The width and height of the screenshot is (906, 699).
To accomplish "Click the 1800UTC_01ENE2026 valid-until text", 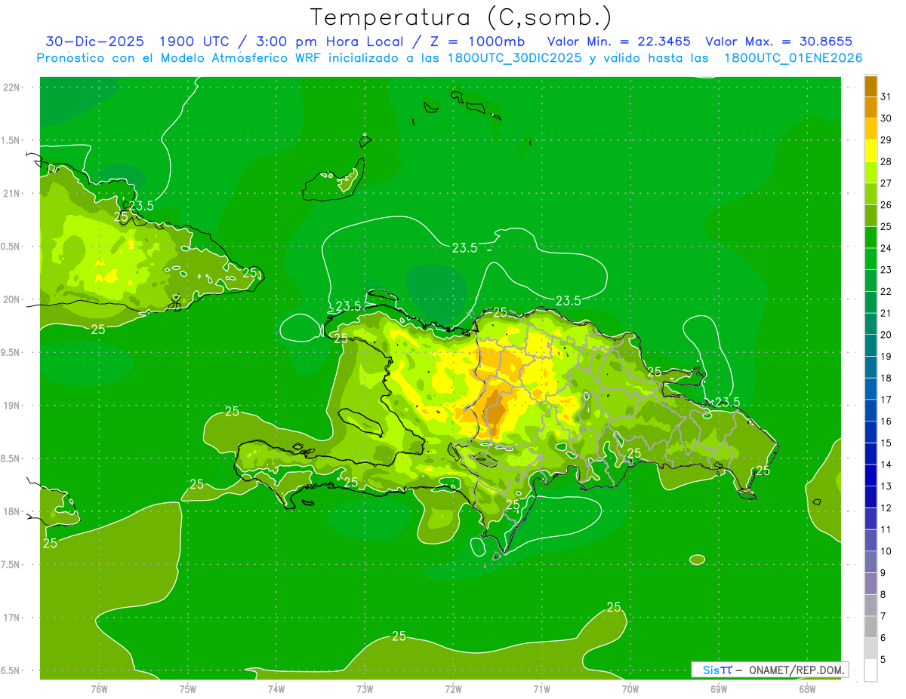I will 793,58.
